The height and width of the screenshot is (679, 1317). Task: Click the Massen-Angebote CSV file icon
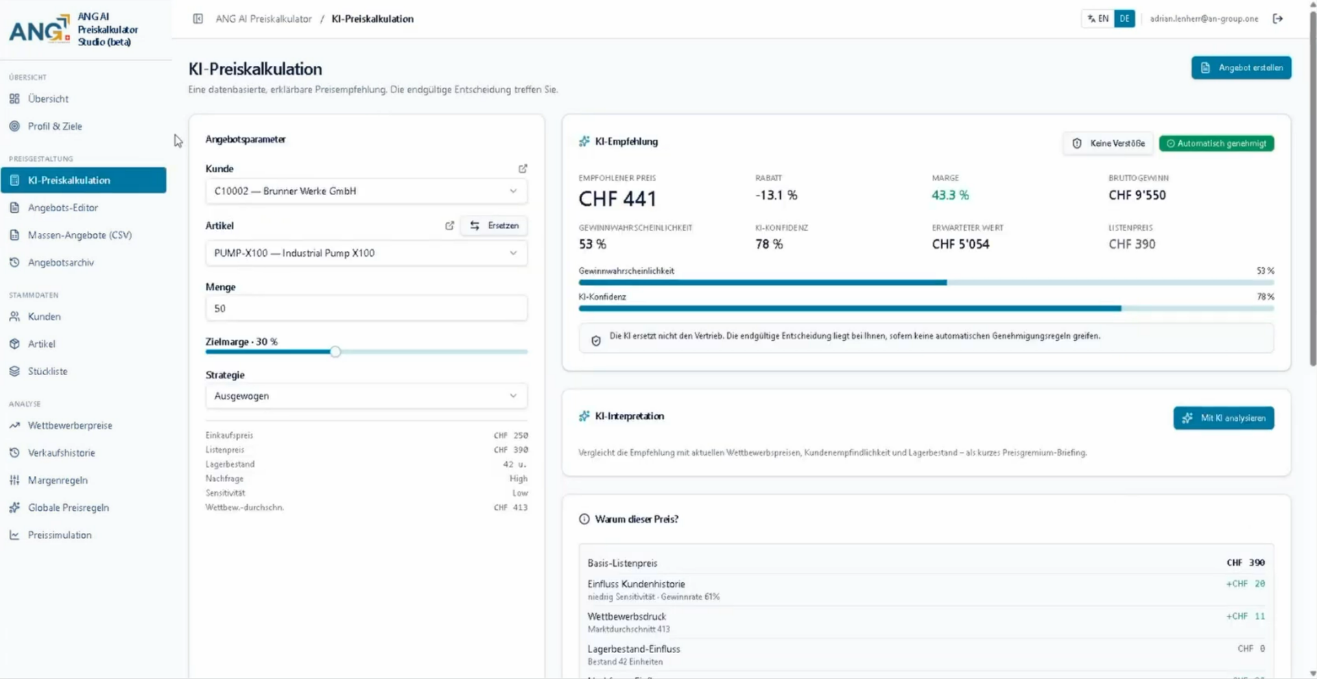(14, 235)
